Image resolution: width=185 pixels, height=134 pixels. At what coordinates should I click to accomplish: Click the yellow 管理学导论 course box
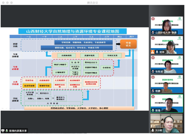44,86
